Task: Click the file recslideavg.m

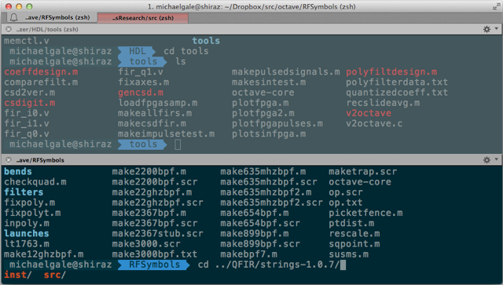Action: point(383,103)
